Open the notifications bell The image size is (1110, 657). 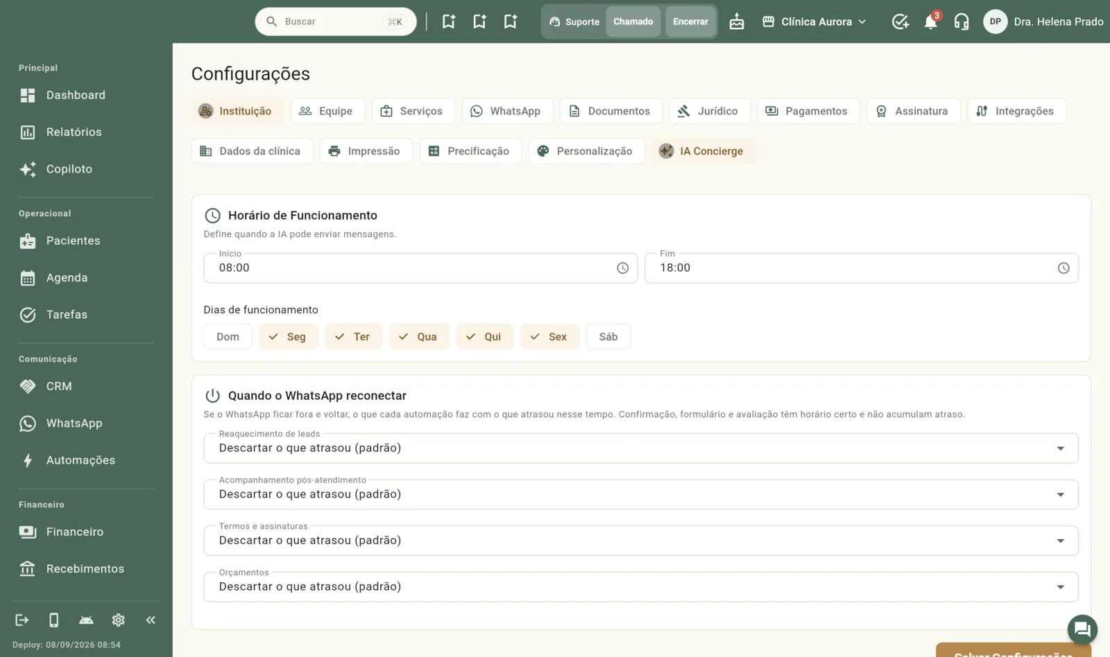click(x=930, y=21)
